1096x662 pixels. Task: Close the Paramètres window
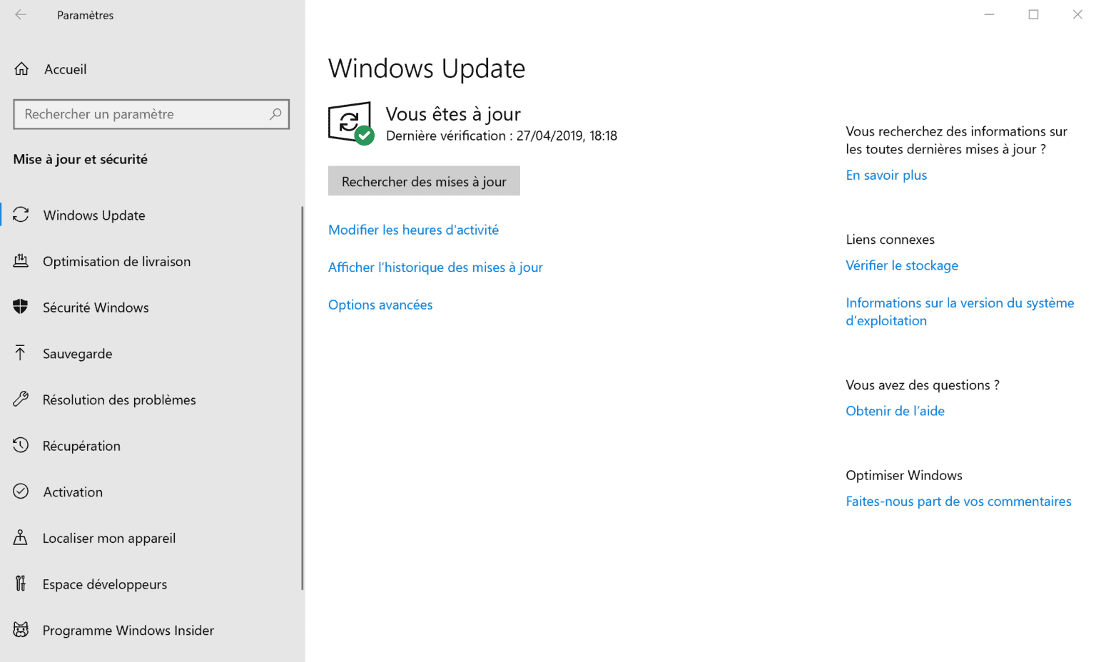click(x=1077, y=14)
